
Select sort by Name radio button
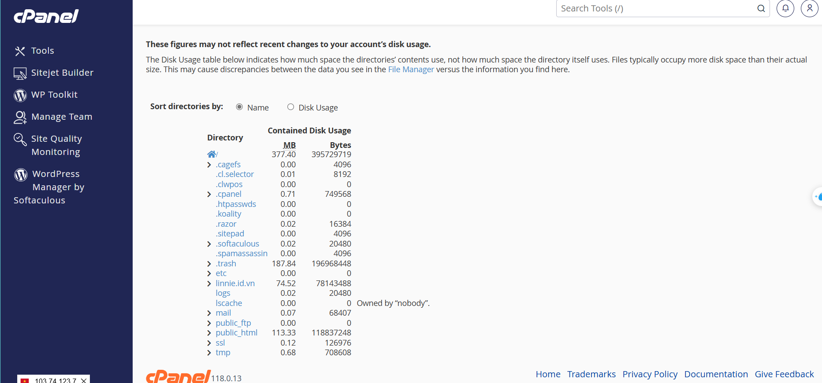pyautogui.click(x=239, y=107)
